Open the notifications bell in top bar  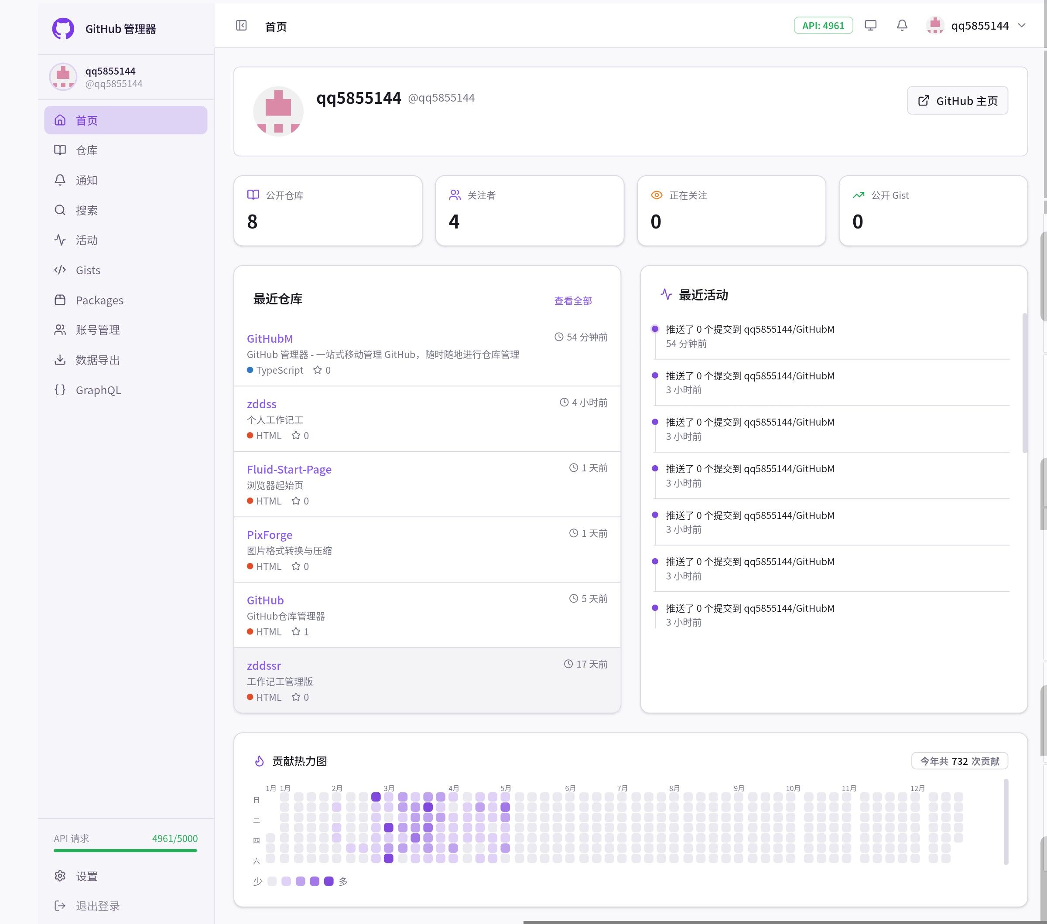902,26
